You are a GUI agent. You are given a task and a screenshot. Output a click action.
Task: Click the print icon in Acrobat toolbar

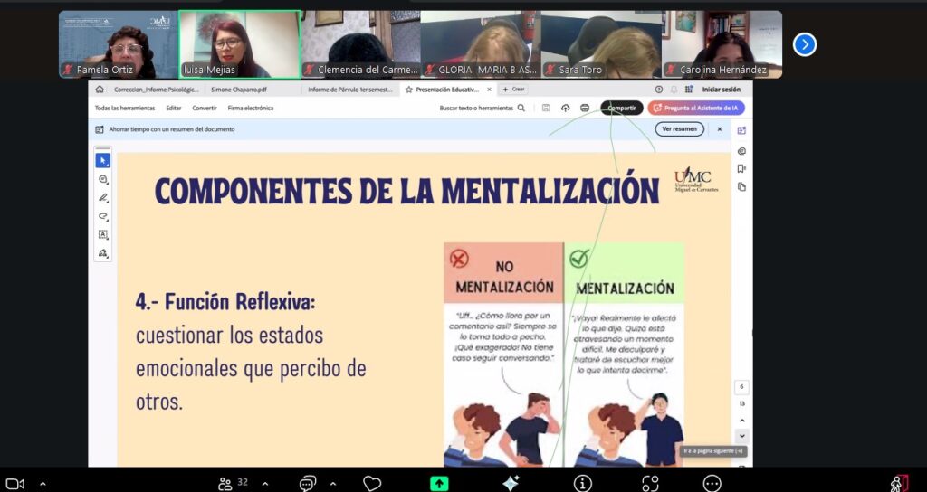[585, 108]
